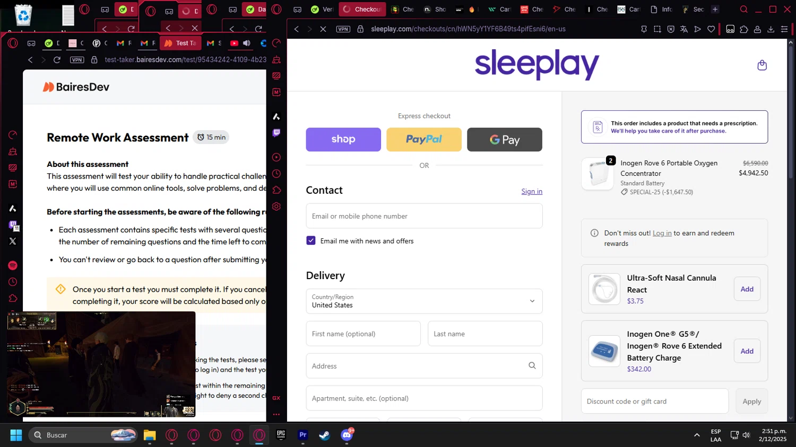Image resolution: width=796 pixels, height=447 pixels.
Task: Pay with Shop Pay button
Action: pos(343,139)
